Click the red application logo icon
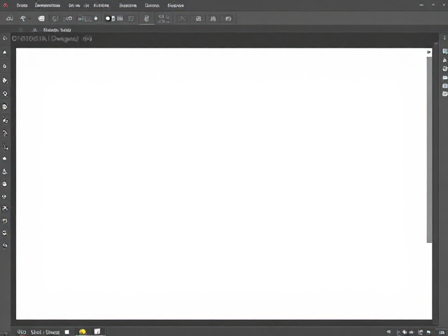Image resolution: width=448 pixels, height=336 pixels. pos(6,5)
